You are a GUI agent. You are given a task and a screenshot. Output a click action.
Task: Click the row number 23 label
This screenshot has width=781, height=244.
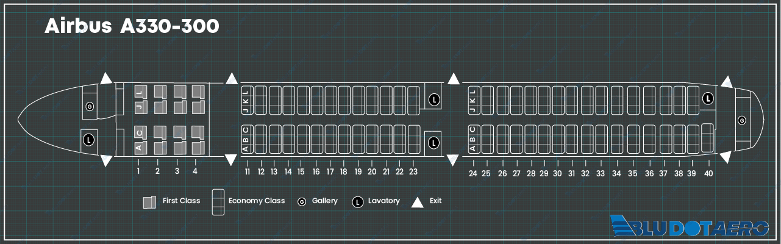pos(413,172)
